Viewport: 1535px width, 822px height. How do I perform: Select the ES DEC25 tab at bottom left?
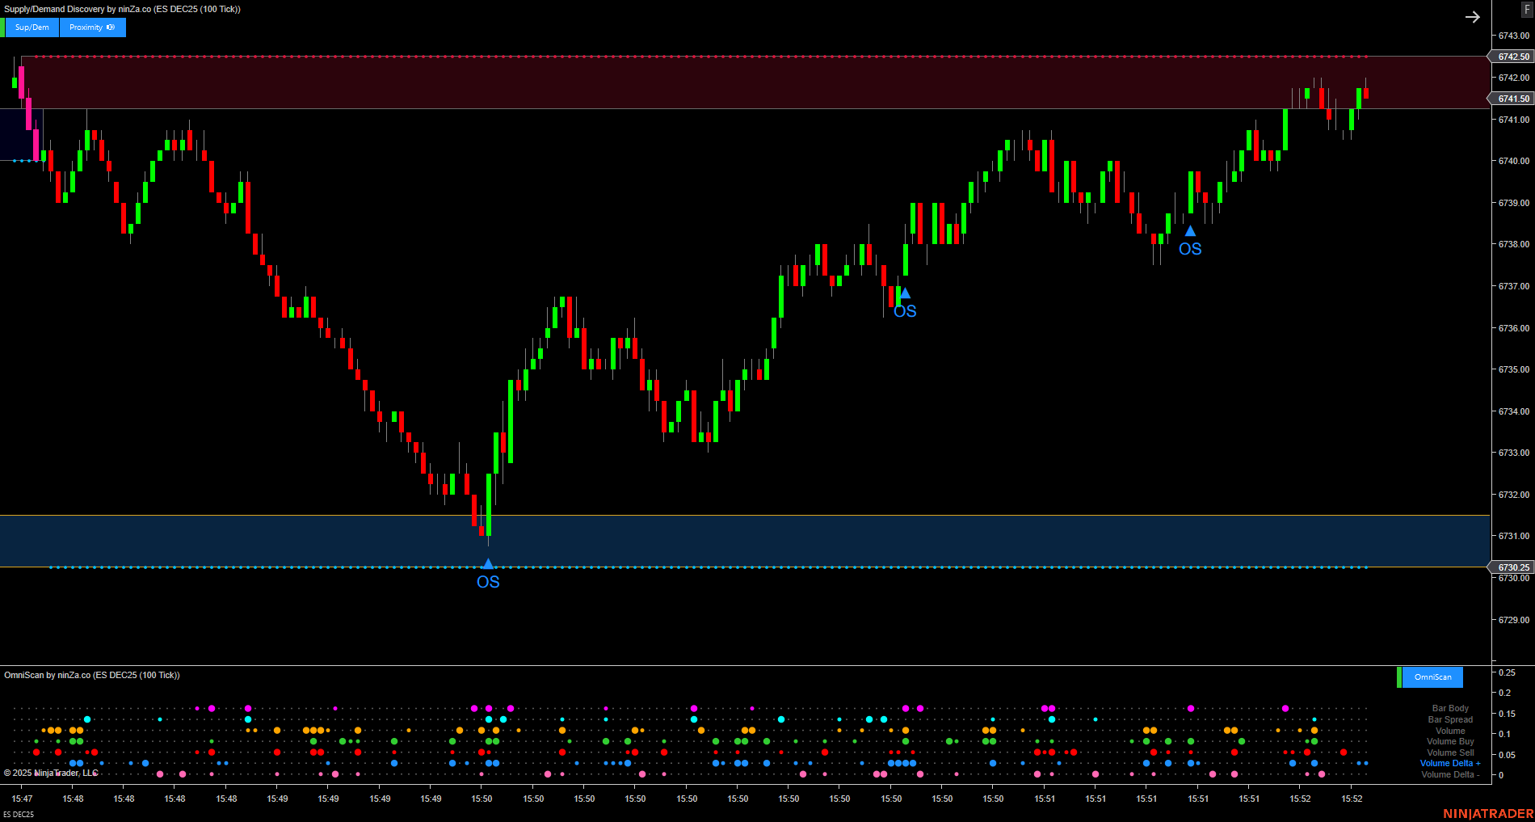pyautogui.click(x=18, y=813)
